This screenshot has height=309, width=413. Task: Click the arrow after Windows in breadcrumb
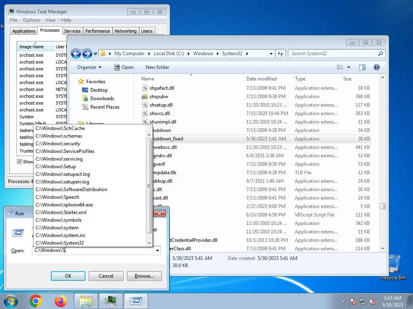click(x=217, y=54)
